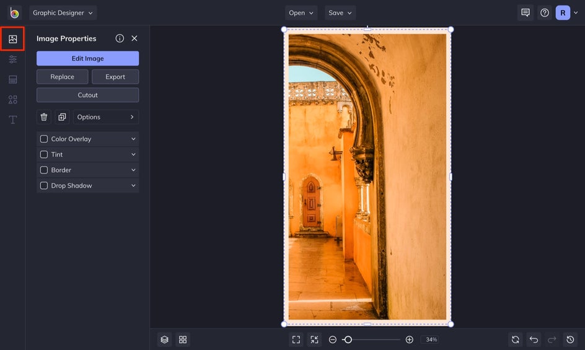Undo the last action
Viewport: 585px width, 350px height.
click(534, 339)
